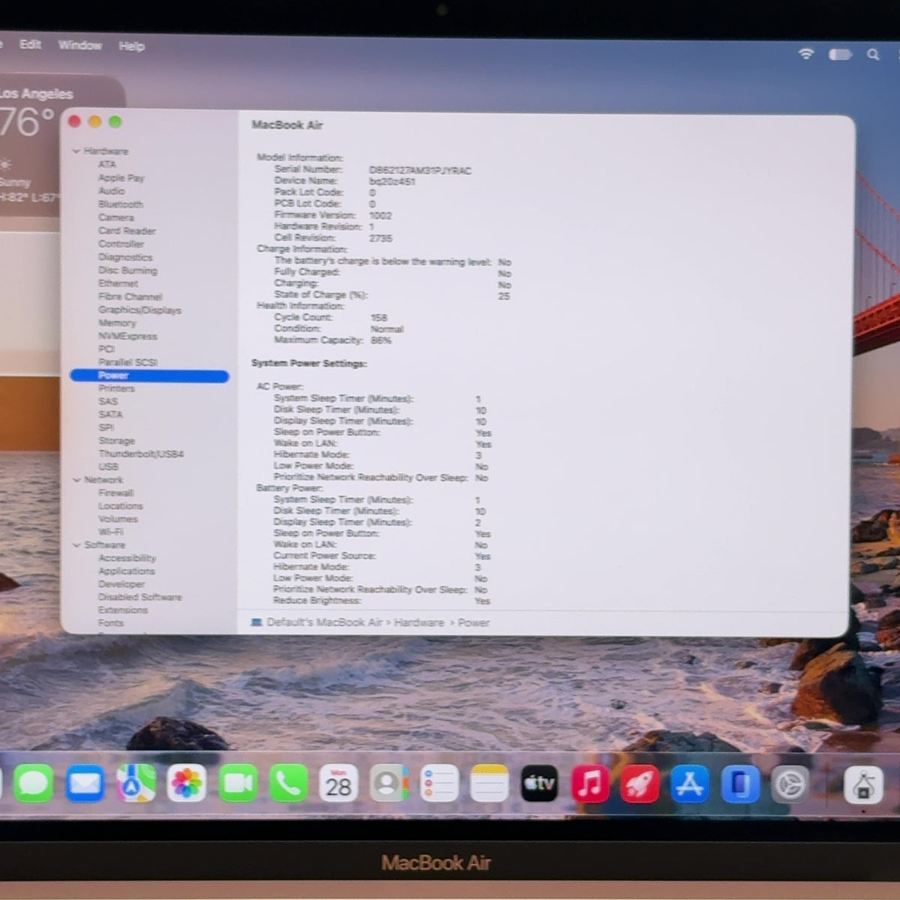Select Parallel SCSI in sidebar
Viewport: 900px width, 900px height.
[127, 362]
